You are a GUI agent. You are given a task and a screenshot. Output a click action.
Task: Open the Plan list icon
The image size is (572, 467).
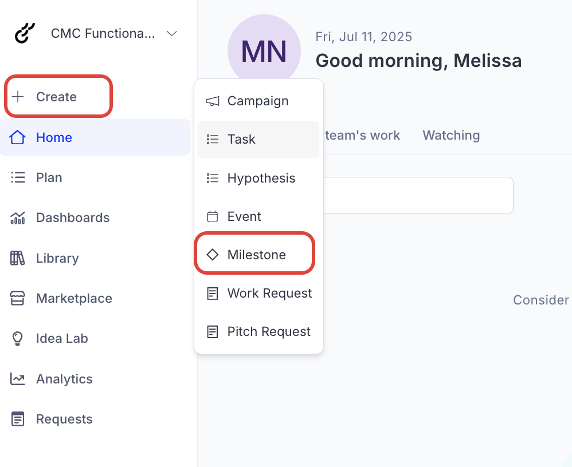[x=18, y=177]
